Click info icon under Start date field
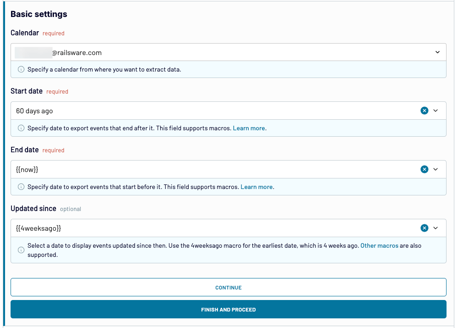Image resolution: width=458 pixels, height=328 pixels. point(21,128)
